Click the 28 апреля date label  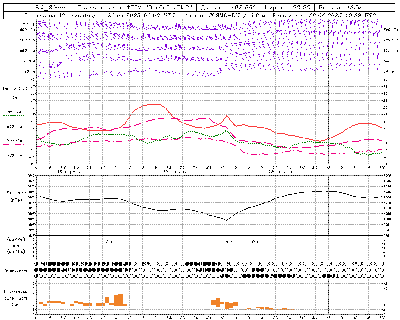281,172
